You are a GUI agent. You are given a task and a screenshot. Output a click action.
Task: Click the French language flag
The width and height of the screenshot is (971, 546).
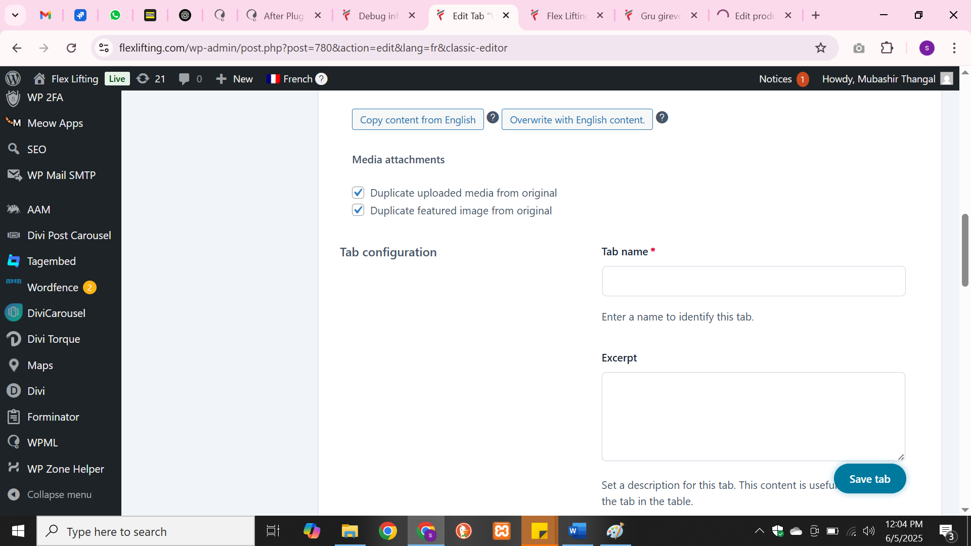click(273, 79)
